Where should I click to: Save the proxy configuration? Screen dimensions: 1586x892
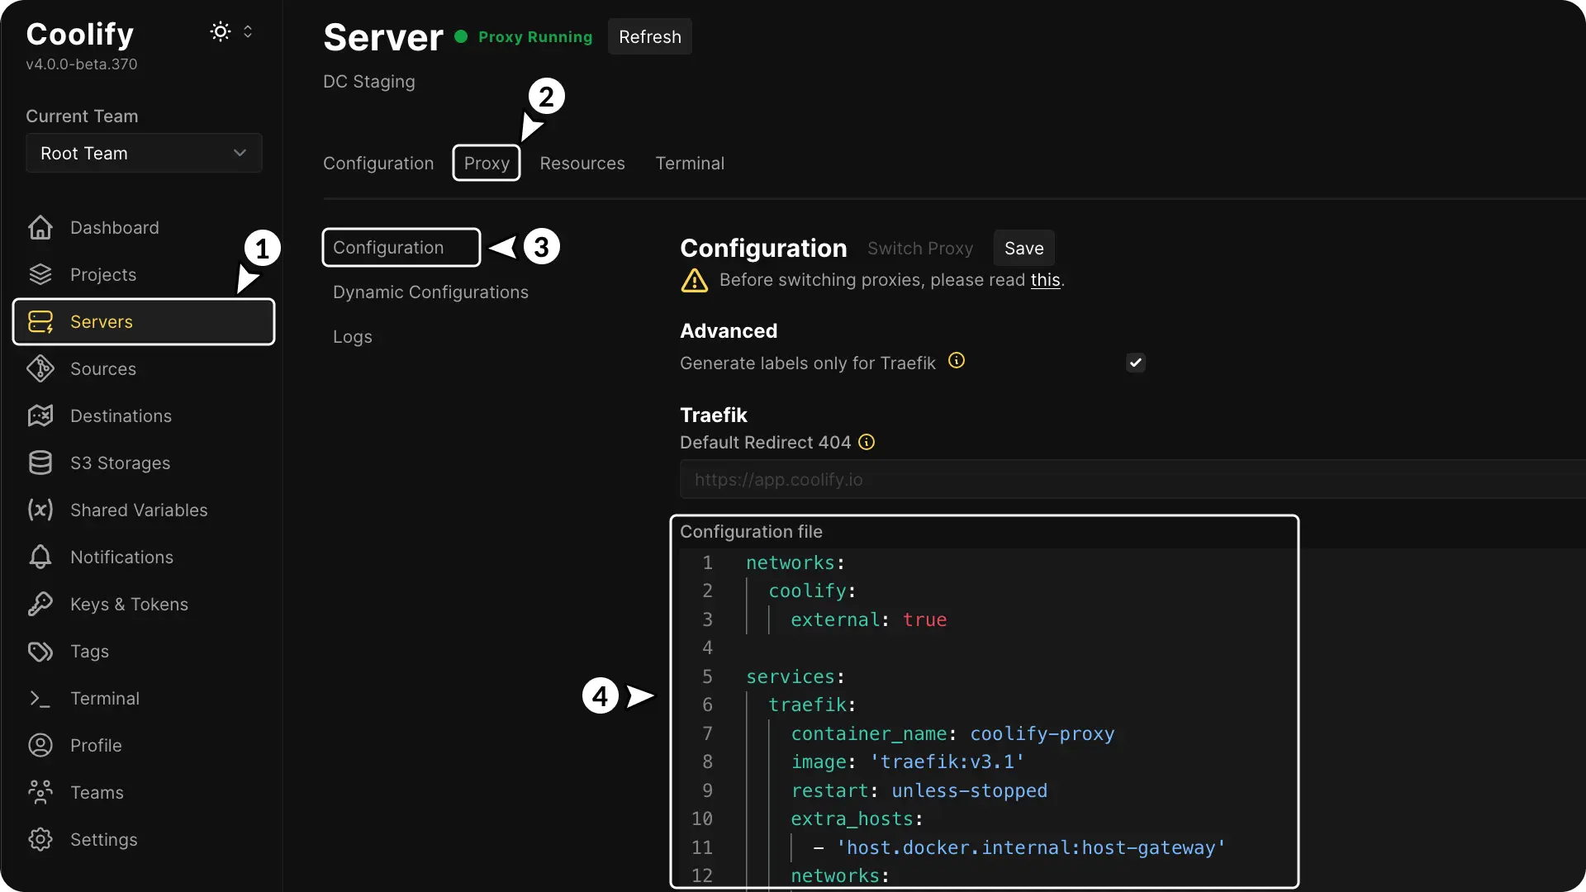pos(1023,248)
